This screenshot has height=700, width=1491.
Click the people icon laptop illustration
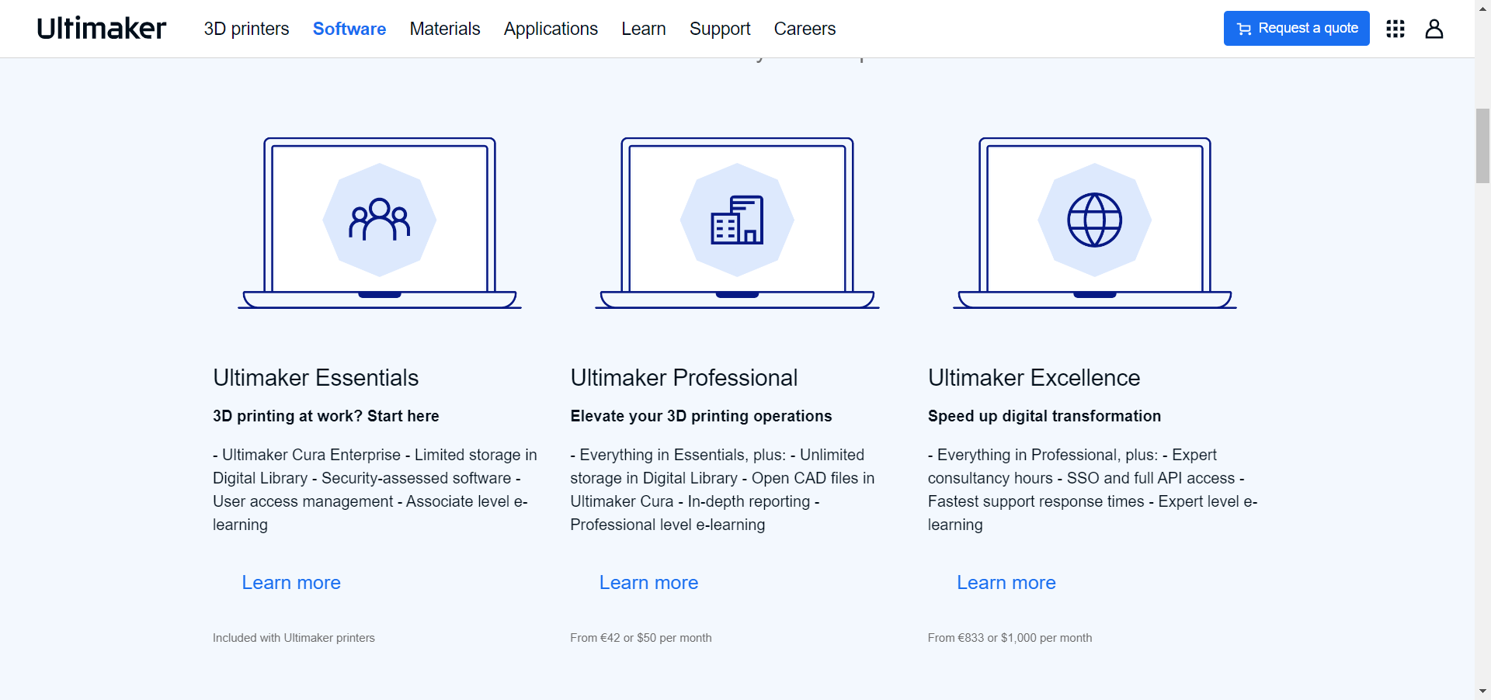point(380,224)
